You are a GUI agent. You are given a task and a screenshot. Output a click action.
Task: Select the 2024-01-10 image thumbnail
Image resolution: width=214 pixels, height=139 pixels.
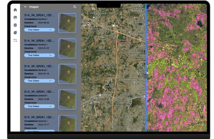pyautogui.click(x=67, y=74)
